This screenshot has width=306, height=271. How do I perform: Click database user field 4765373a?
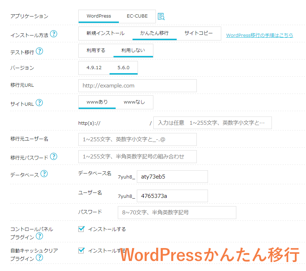click(172, 196)
